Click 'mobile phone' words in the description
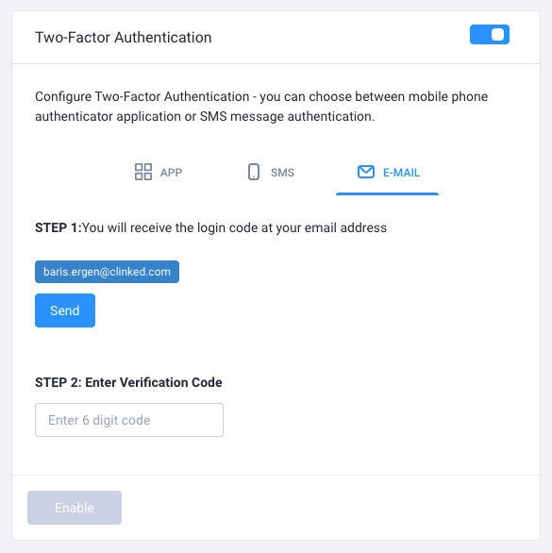This screenshot has height=553, width=552. coord(448,96)
